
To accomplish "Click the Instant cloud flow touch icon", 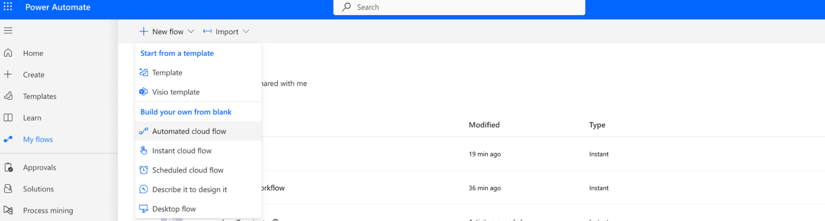I will [x=144, y=150].
